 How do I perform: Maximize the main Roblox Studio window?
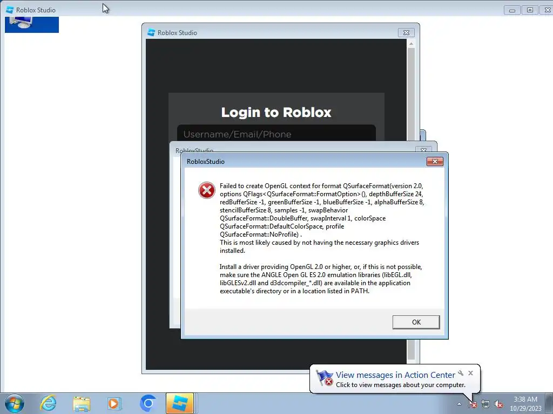click(530, 10)
